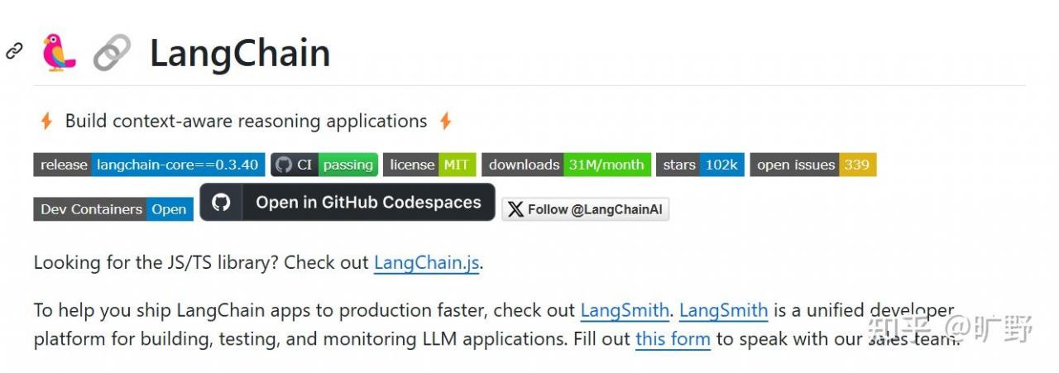Click the Dev Containers Open badge

click(113, 209)
